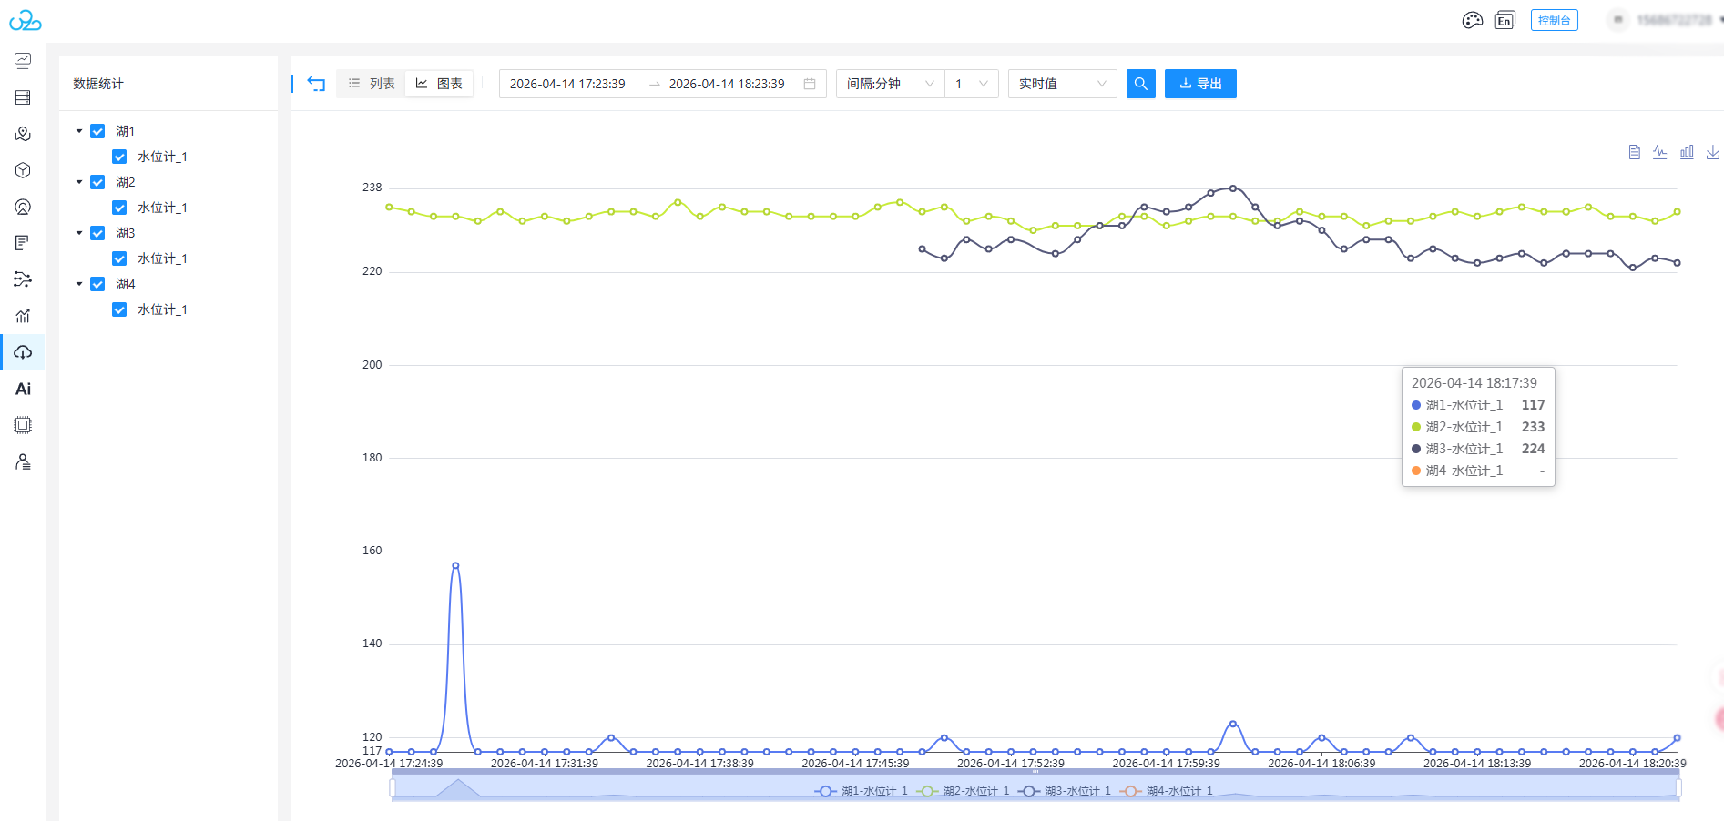Save chart as image download icon
1724x821 pixels.
tap(1712, 152)
